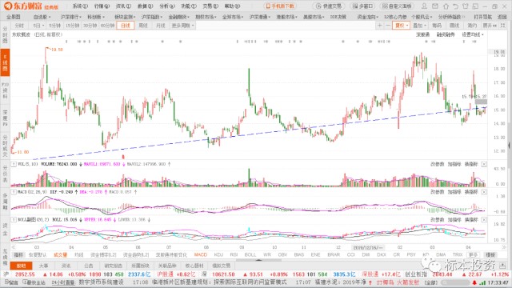The image size is (512, 288).
Task: Close the BOLL sub-chart panel
Action: coord(484,219)
